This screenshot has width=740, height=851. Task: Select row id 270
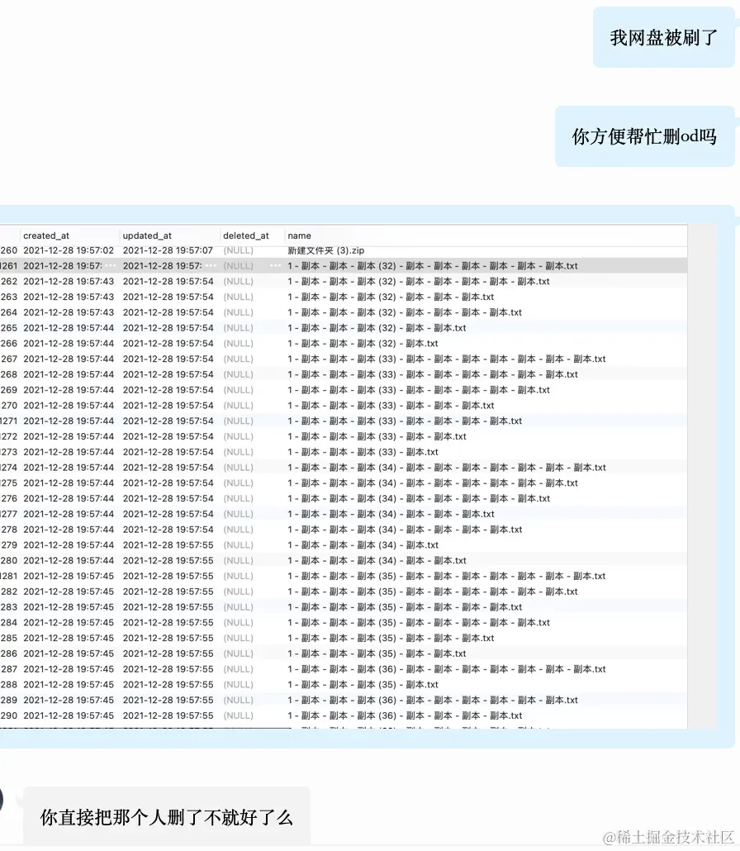9,406
